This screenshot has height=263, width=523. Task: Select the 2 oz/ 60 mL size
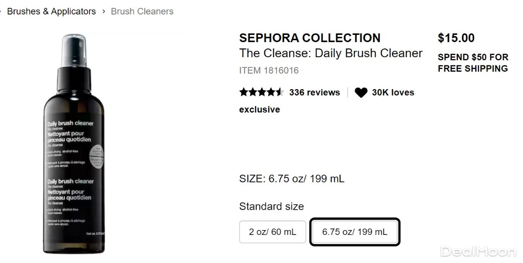click(272, 232)
